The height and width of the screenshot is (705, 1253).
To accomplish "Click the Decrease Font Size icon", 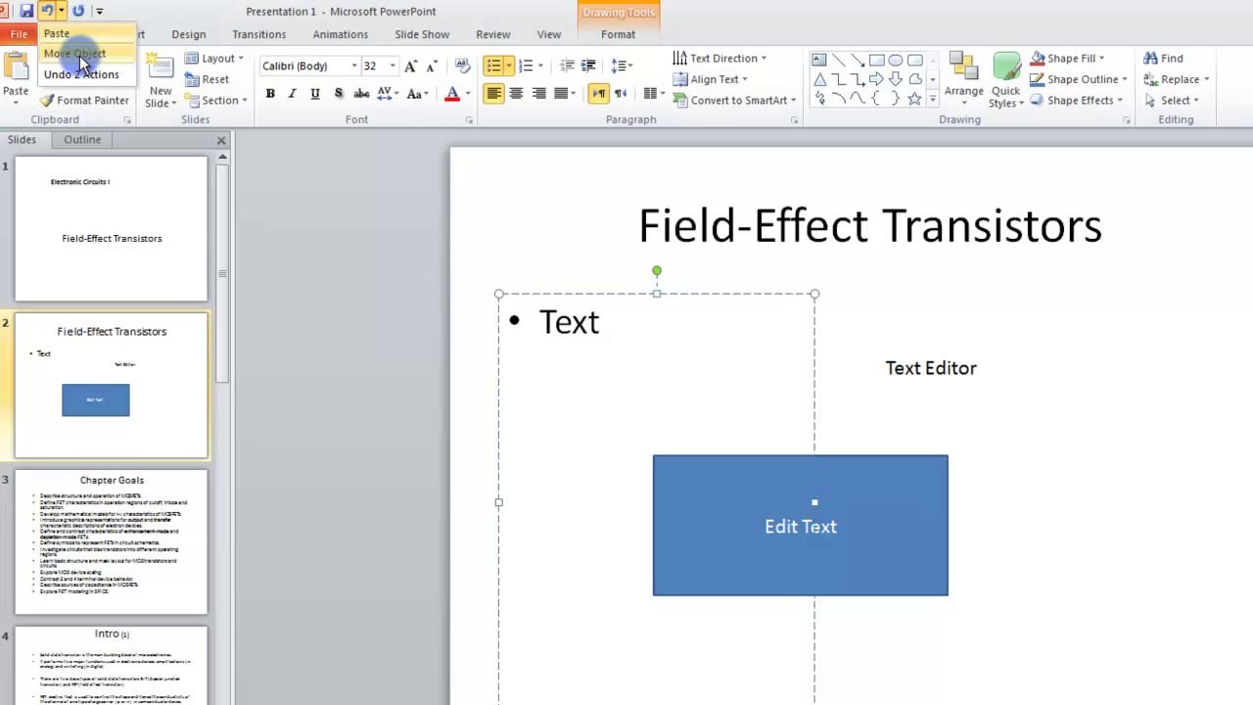I will pos(432,66).
